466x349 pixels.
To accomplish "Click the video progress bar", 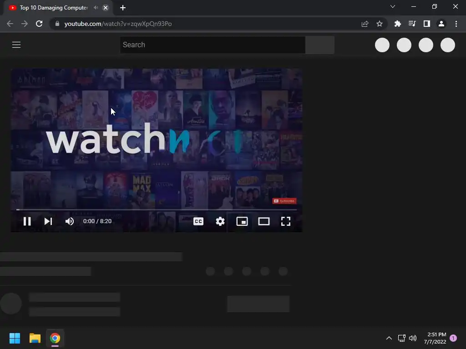I will coord(157,209).
